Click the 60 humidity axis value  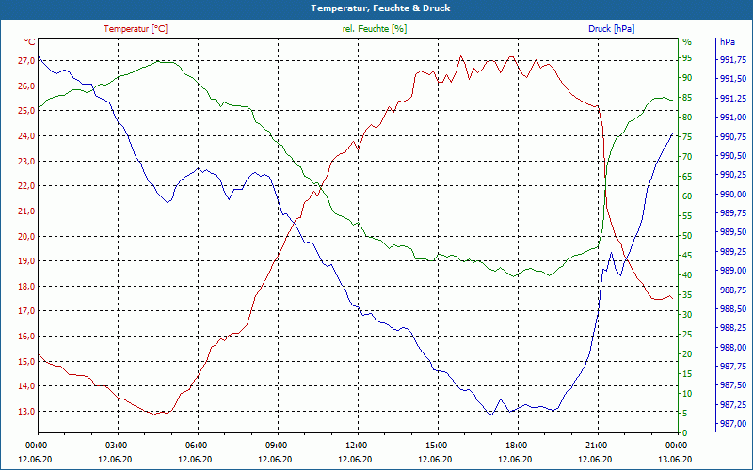click(x=687, y=196)
